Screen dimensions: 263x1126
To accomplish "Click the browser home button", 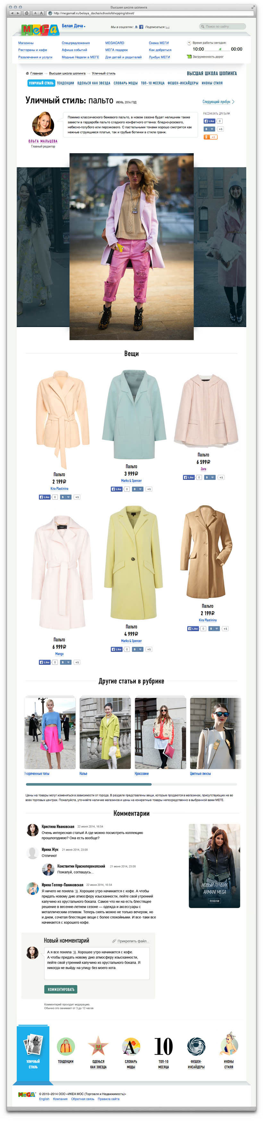I will 27,13.
